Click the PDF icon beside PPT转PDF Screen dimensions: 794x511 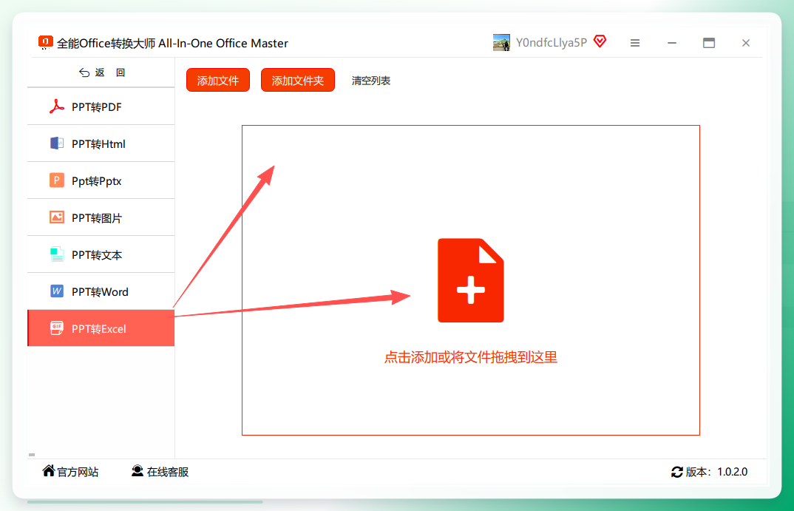point(57,107)
